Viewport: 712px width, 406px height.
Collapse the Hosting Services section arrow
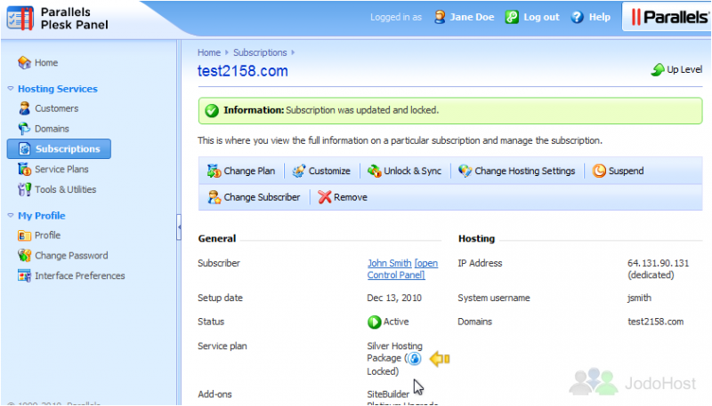(11, 88)
